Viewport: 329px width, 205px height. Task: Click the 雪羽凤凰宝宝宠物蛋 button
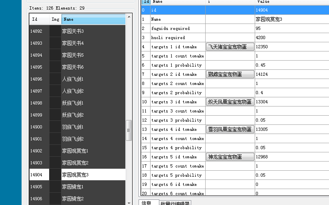[230, 129]
